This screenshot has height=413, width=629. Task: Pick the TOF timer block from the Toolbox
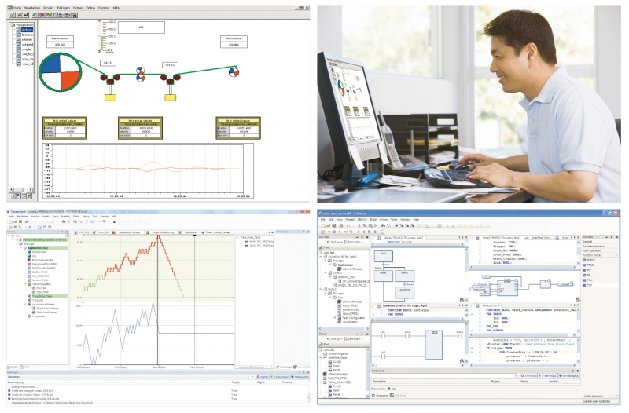(x=587, y=285)
